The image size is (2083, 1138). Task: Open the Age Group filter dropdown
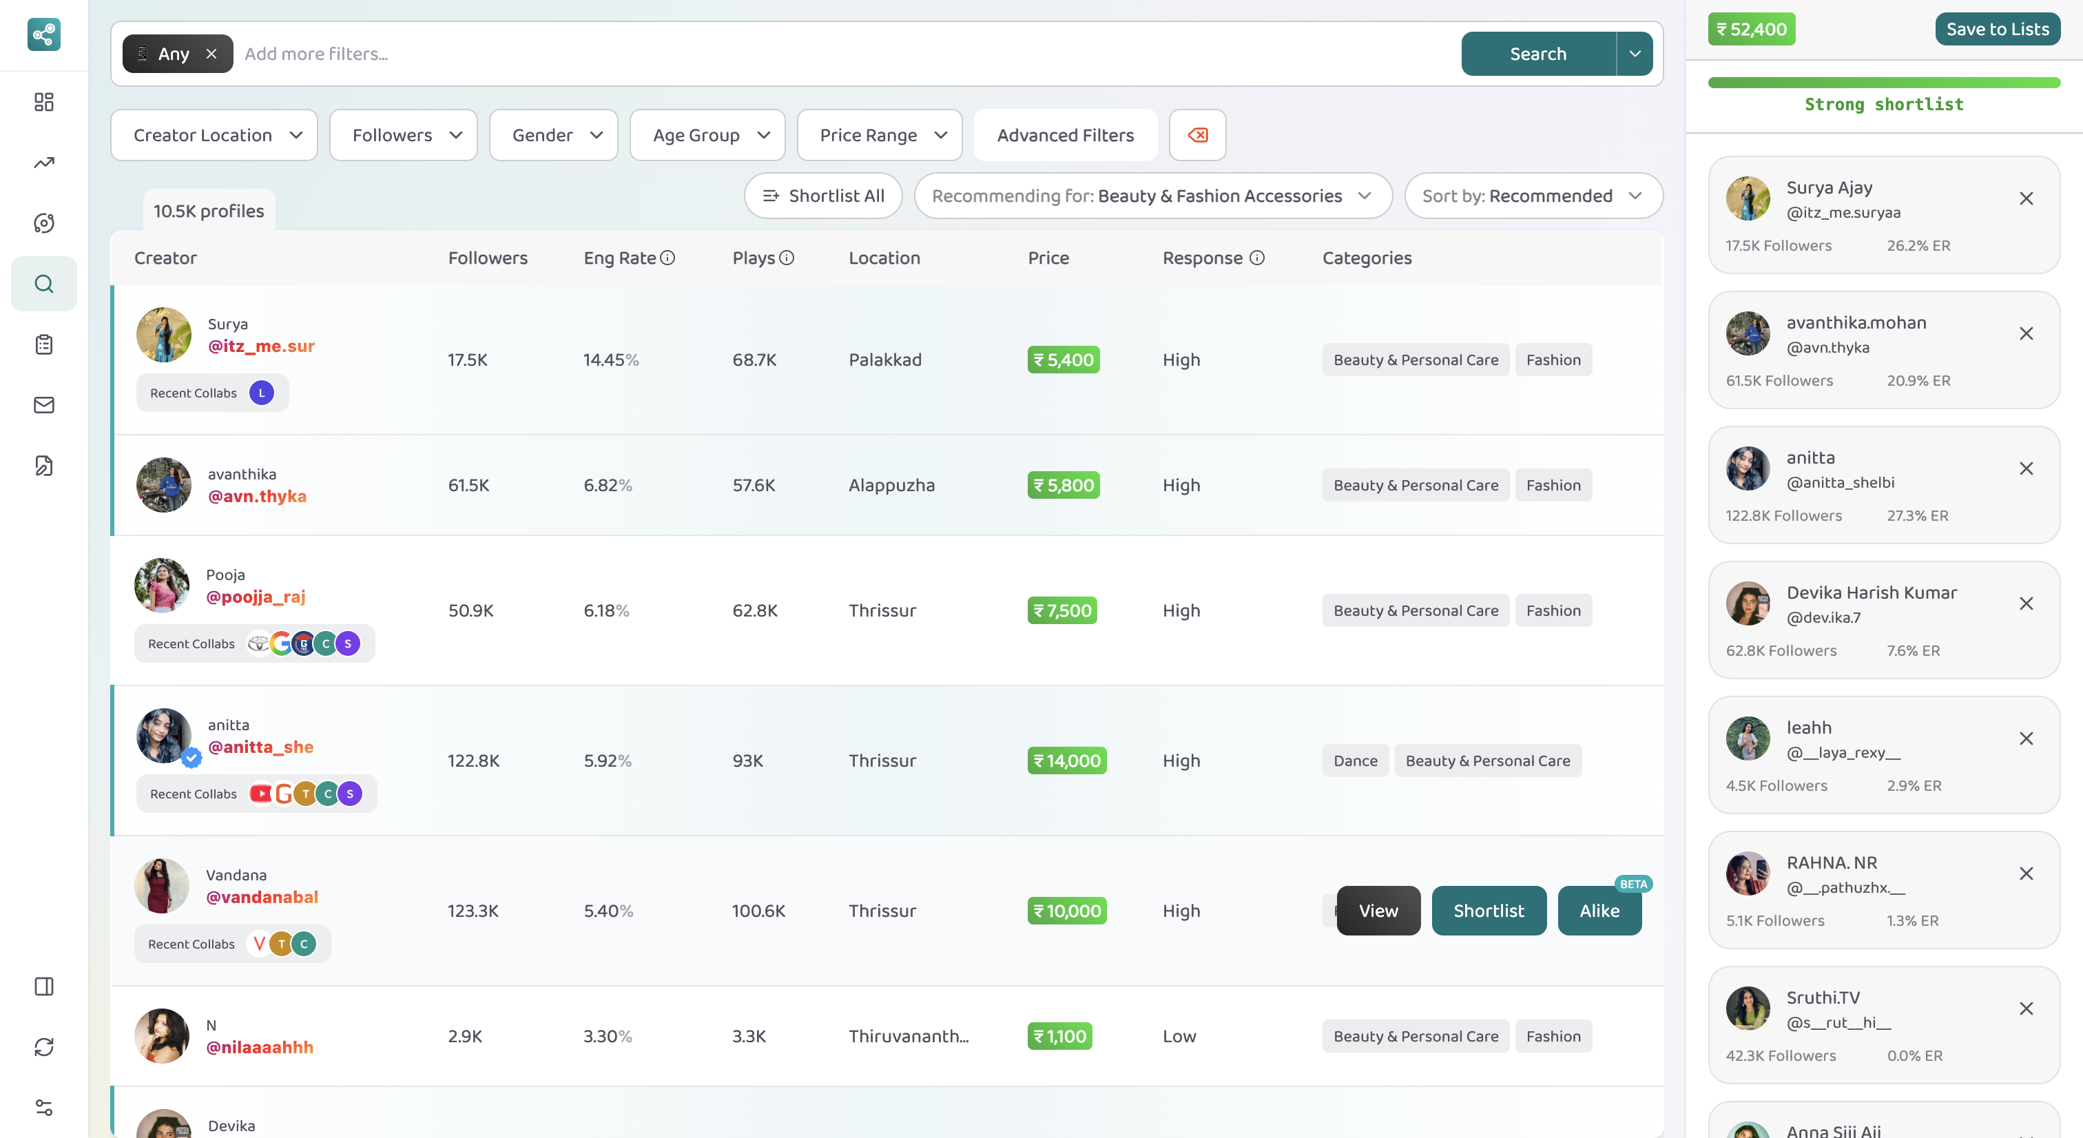tap(707, 135)
